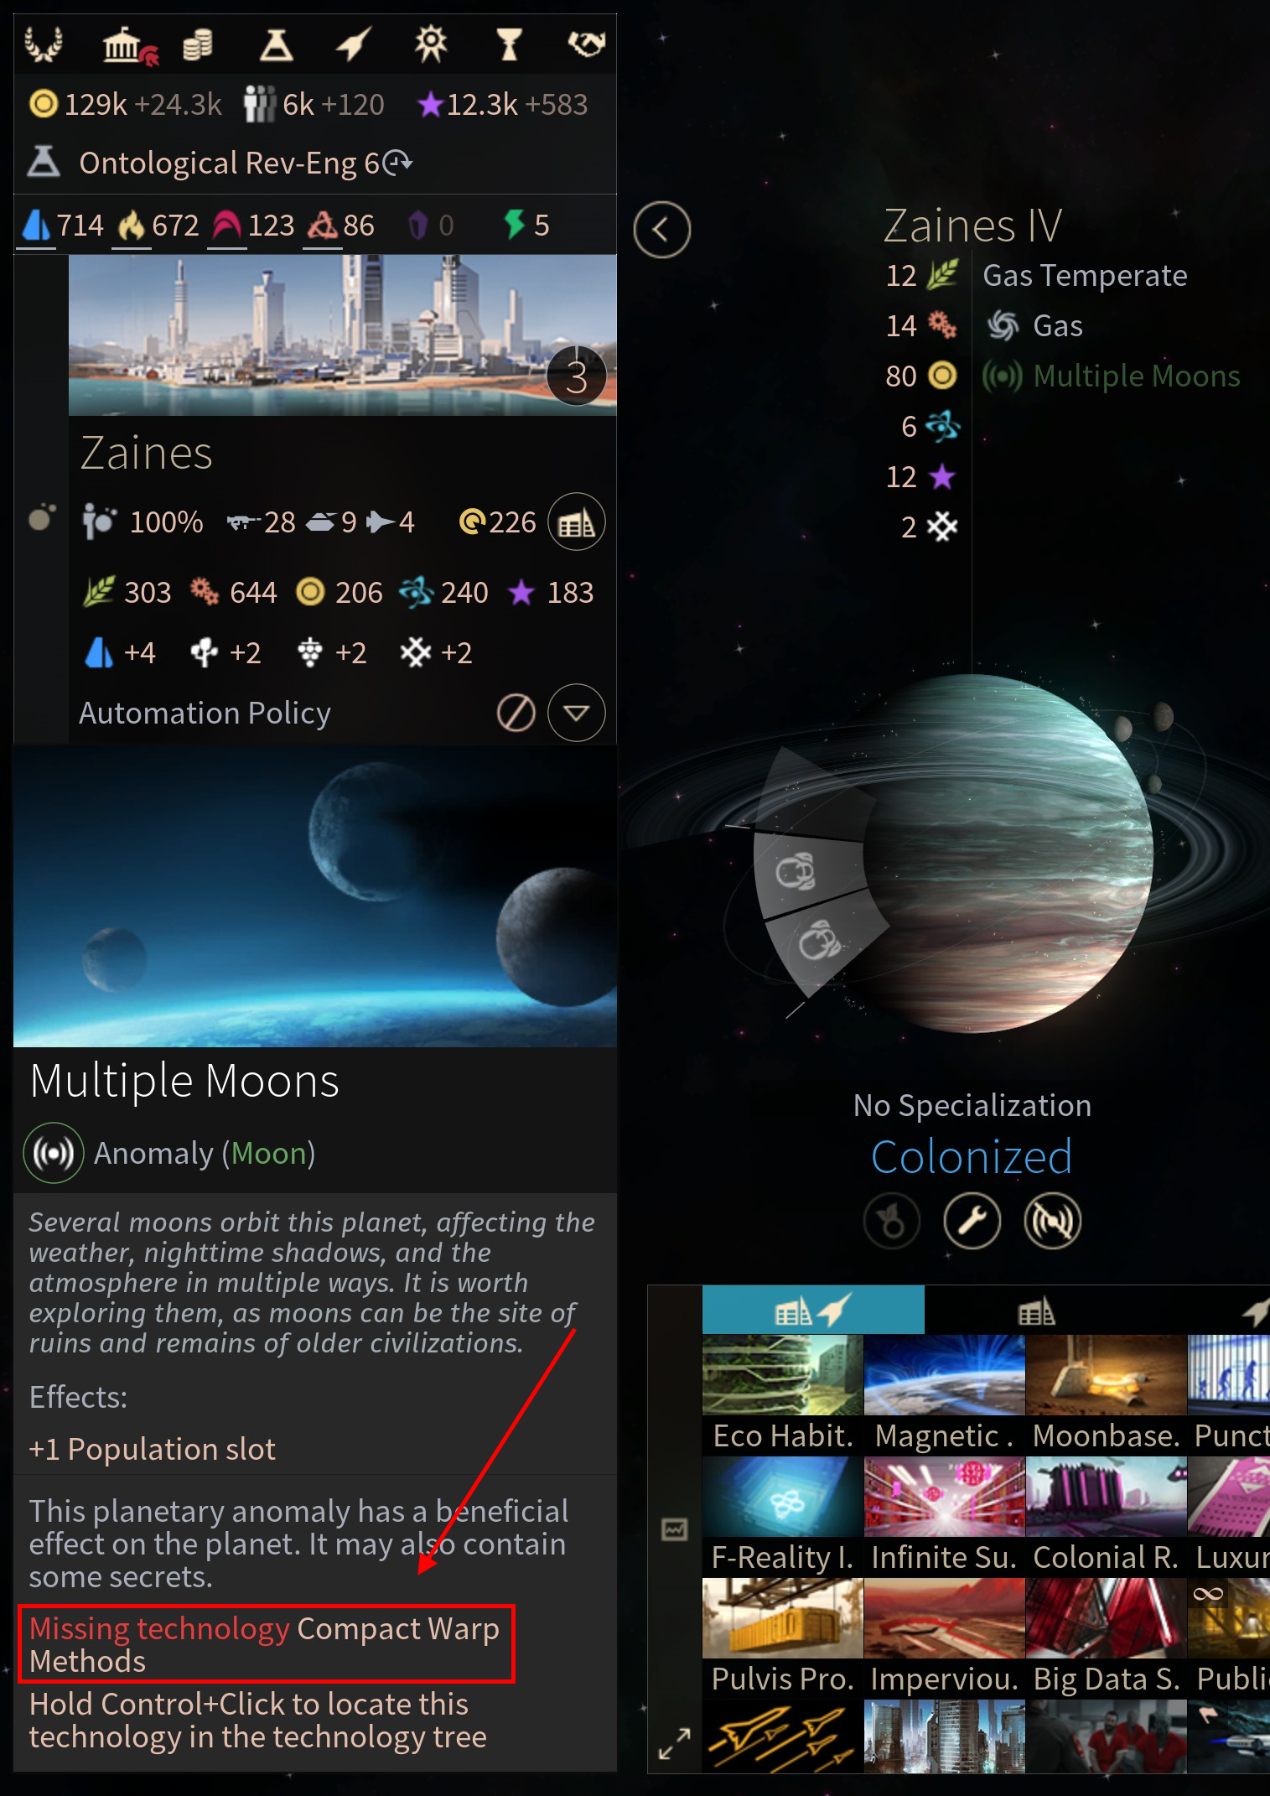This screenshot has height=1796, width=1270.
Task: Toggle the greyed bomb icon under Colonized
Action: (x=892, y=1221)
